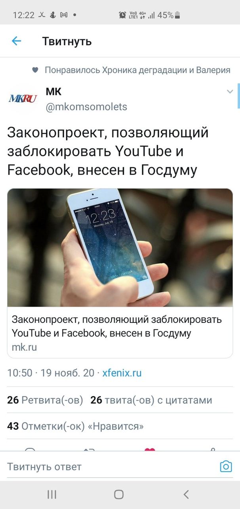This screenshot has height=509, width=240.
Task: Tap Android back navigation button
Action: tap(186, 494)
